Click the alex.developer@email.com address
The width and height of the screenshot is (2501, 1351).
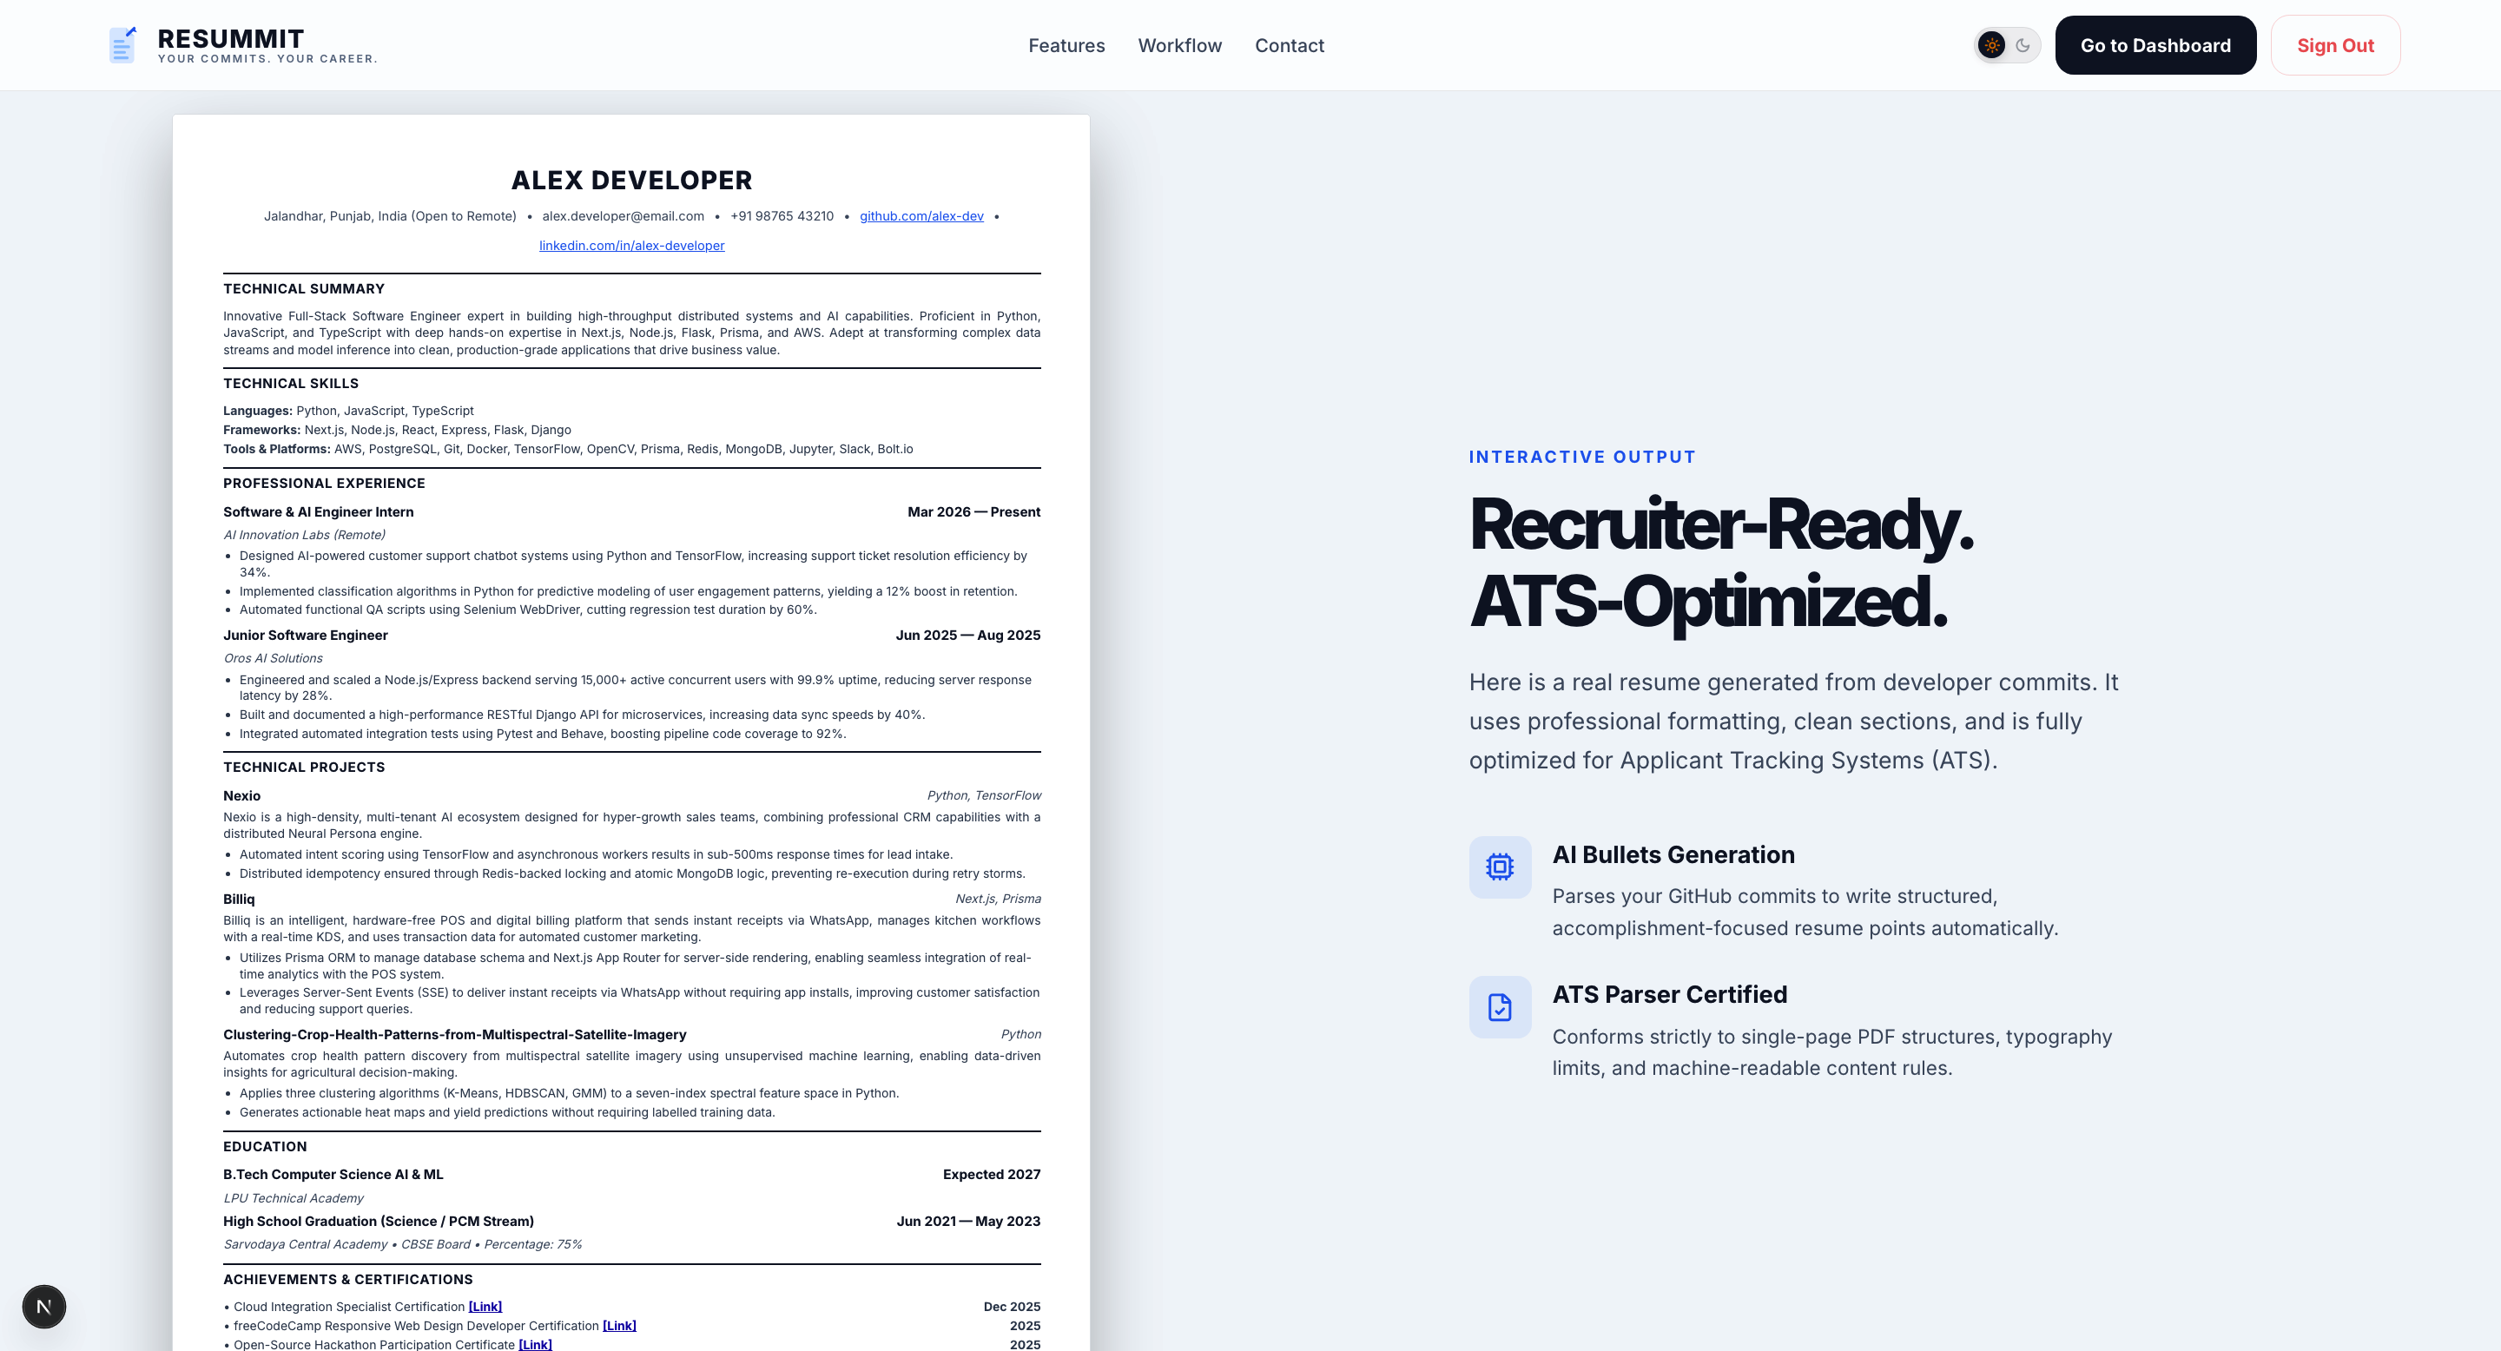(624, 215)
